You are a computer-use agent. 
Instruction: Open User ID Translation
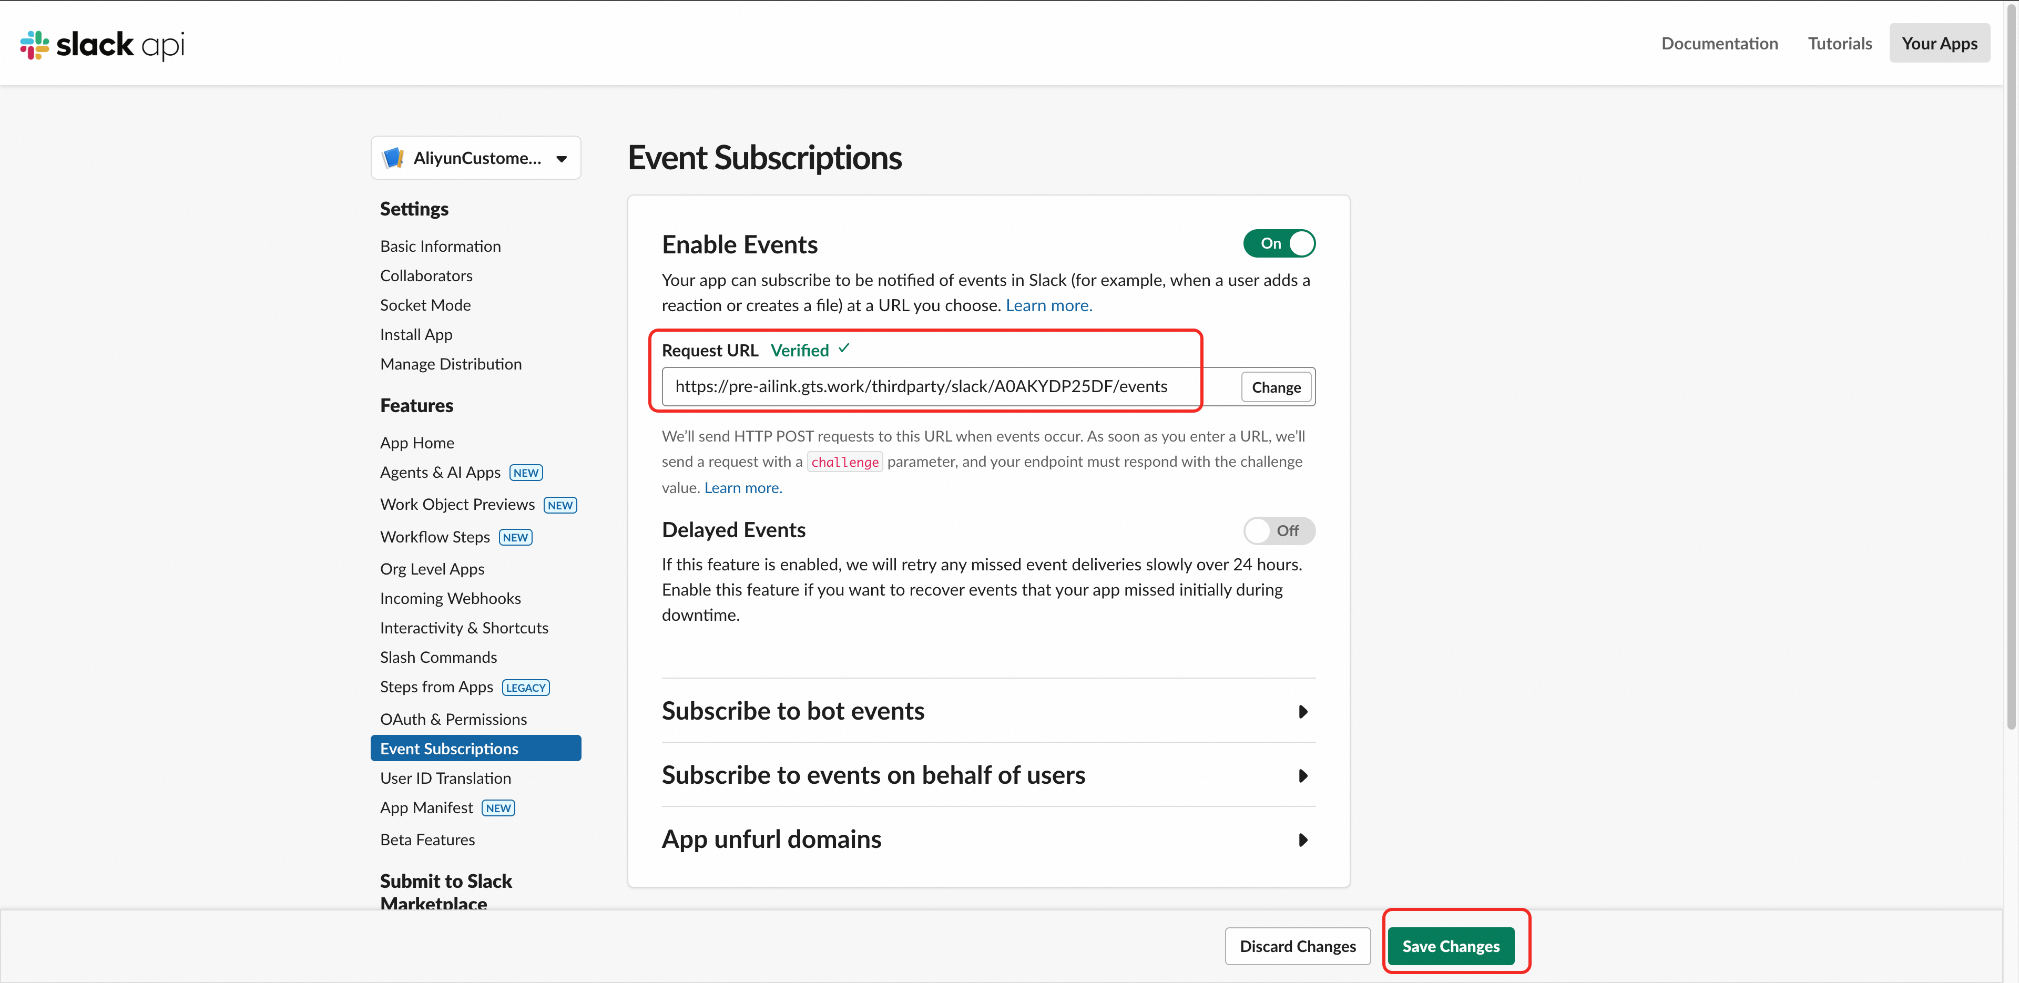pyautogui.click(x=445, y=779)
